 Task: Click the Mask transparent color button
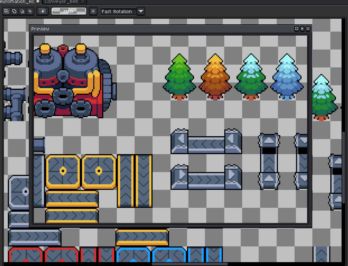tap(68, 11)
